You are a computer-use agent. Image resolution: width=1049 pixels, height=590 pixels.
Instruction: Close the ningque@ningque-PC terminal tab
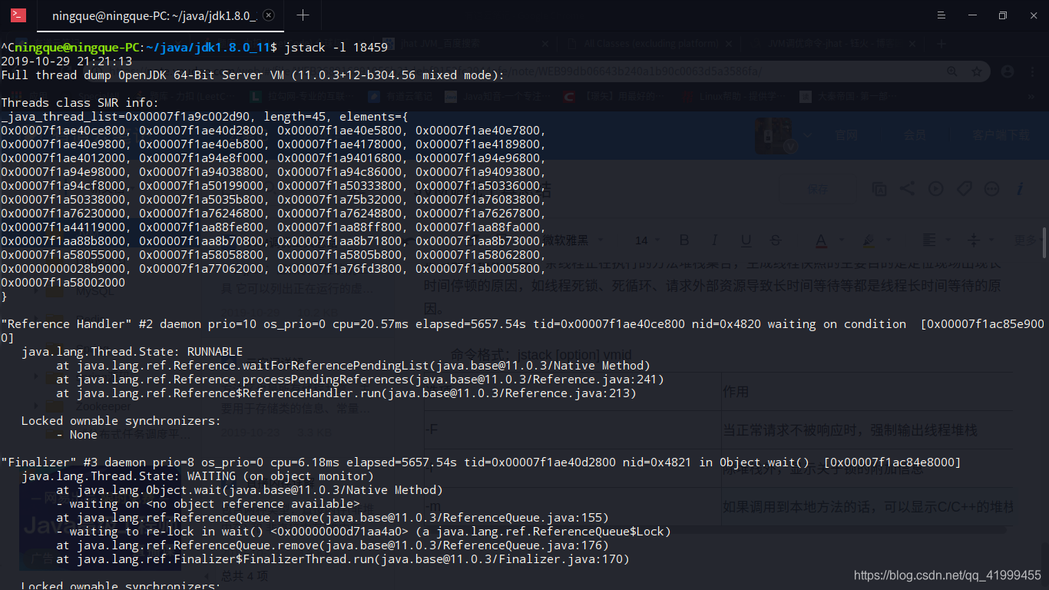click(268, 15)
